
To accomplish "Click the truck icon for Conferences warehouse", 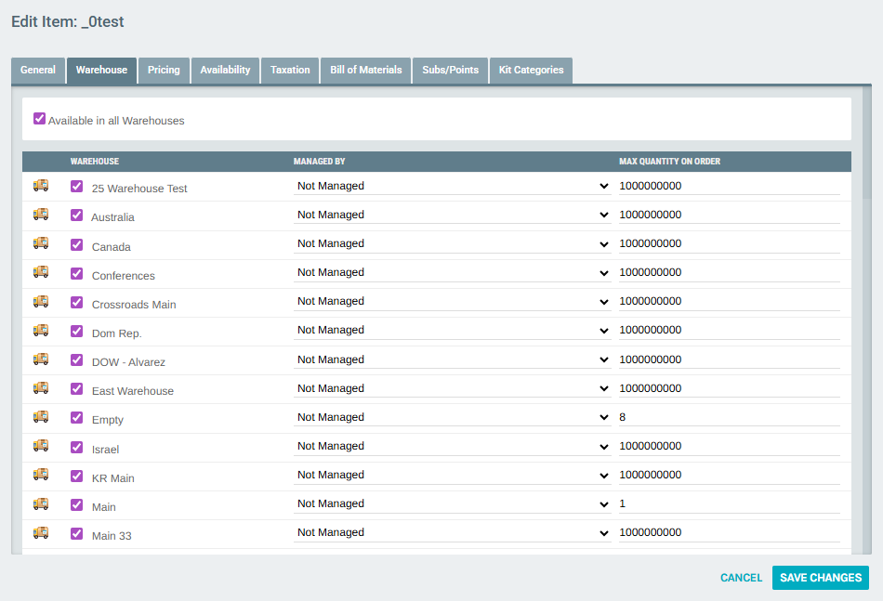I will tap(41, 273).
